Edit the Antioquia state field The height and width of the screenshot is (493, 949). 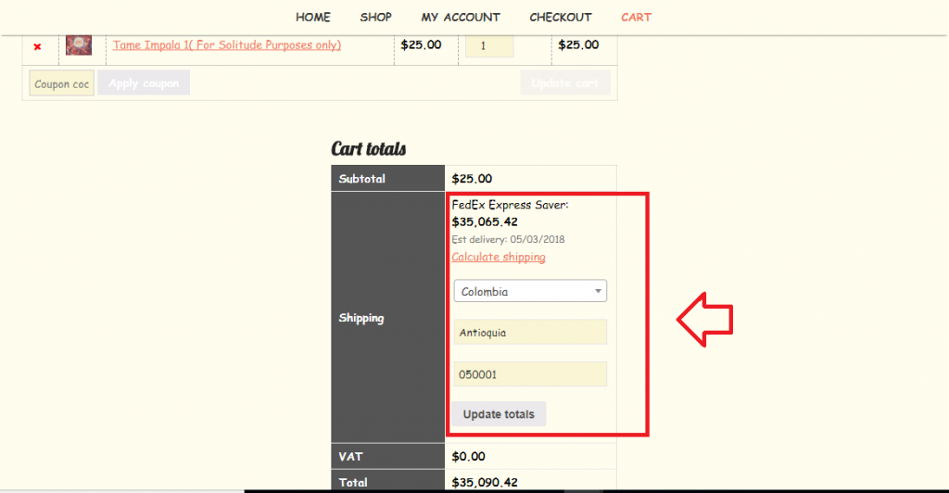[530, 332]
